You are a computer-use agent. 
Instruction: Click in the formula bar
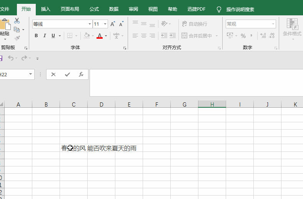196,83
